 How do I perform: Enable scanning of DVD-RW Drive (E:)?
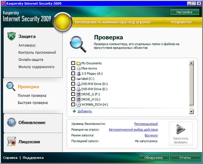pyautogui.click(x=73, y=89)
